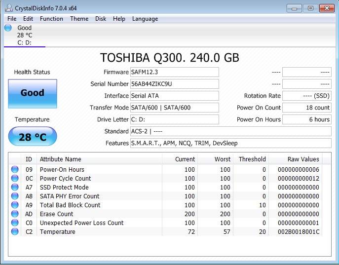339x265 pixels.
Task: Select the Erase Count attribute row
Action: (x=165, y=214)
